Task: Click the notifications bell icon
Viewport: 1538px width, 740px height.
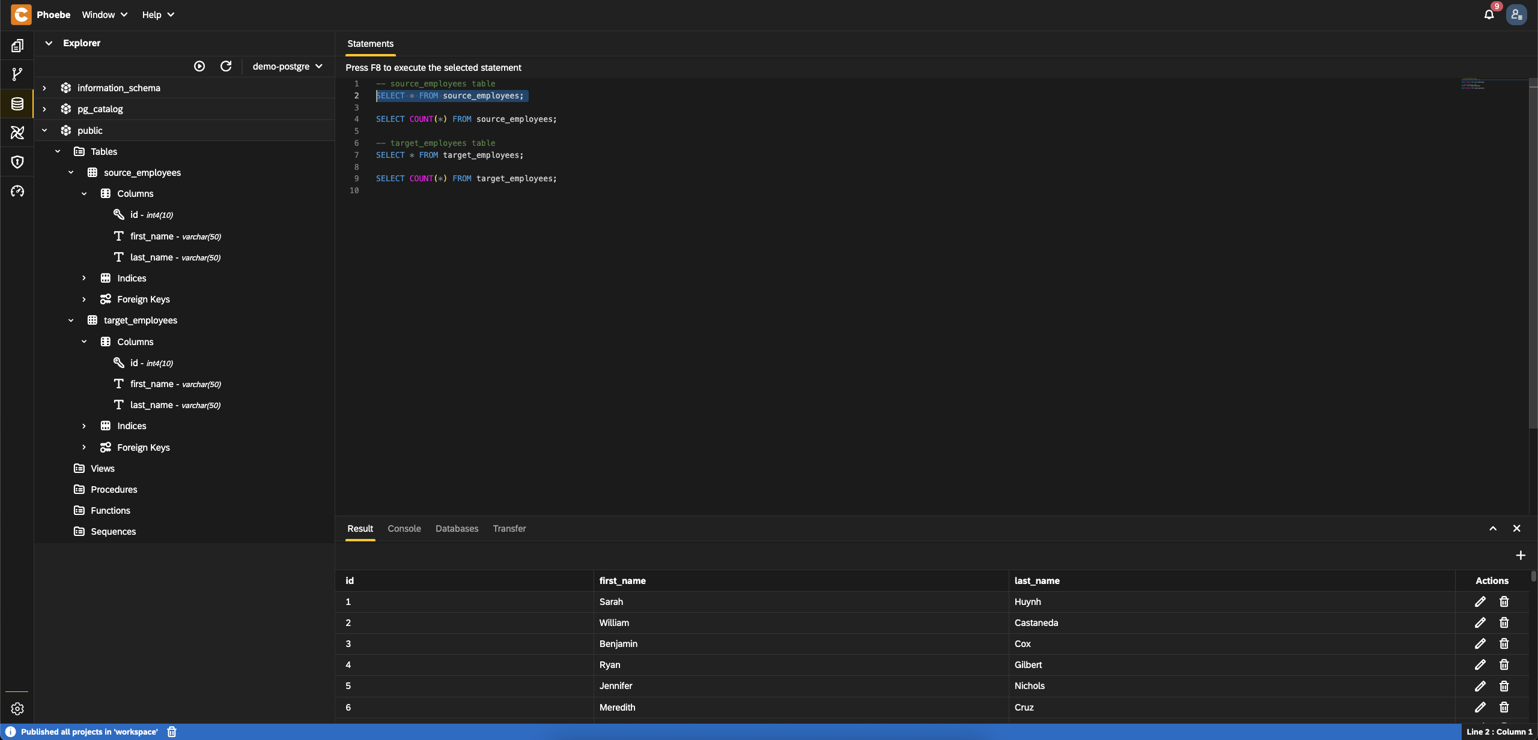Action: [1489, 14]
